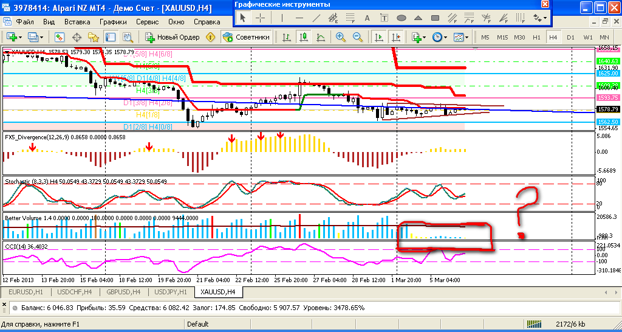Open the Графики menu

tap(114, 21)
